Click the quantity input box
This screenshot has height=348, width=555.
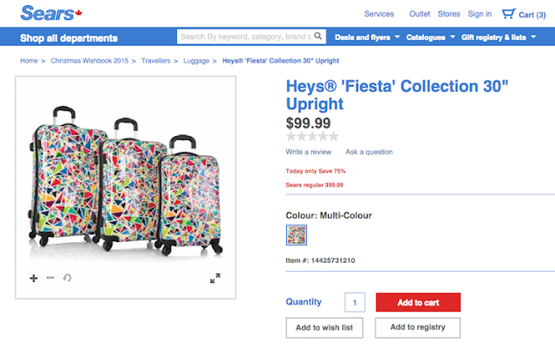coord(354,302)
